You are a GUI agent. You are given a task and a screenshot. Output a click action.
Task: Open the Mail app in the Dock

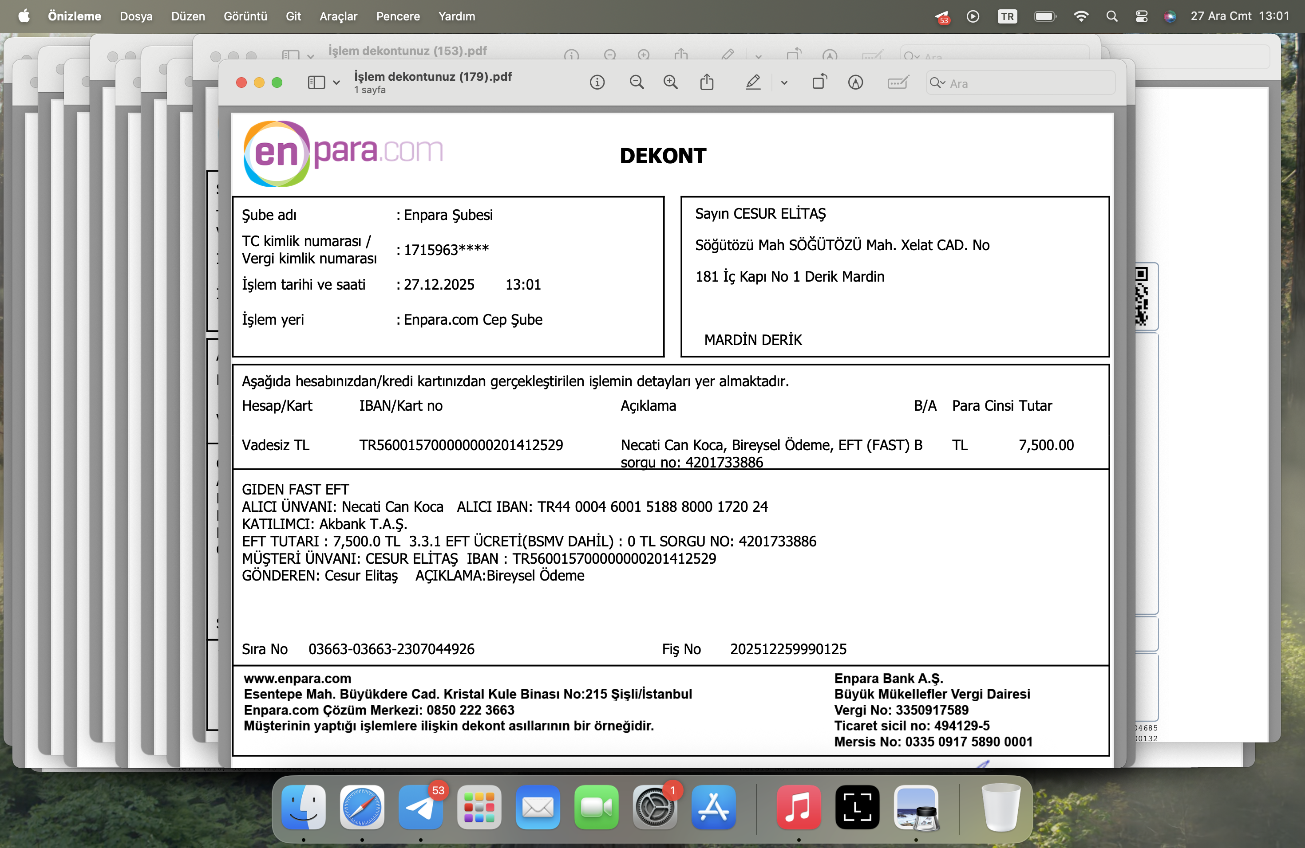[538, 807]
